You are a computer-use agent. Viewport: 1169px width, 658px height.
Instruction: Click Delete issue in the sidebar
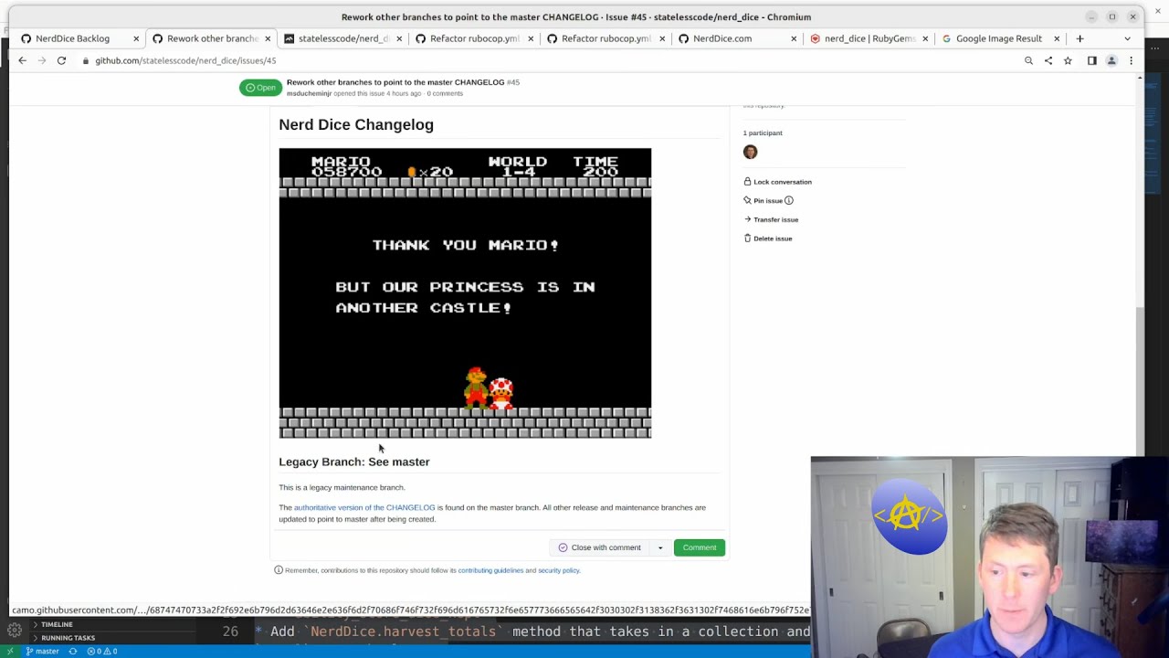pos(768,239)
